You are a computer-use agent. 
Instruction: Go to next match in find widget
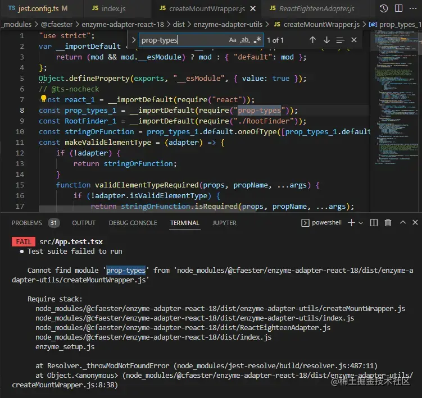tap(326, 40)
